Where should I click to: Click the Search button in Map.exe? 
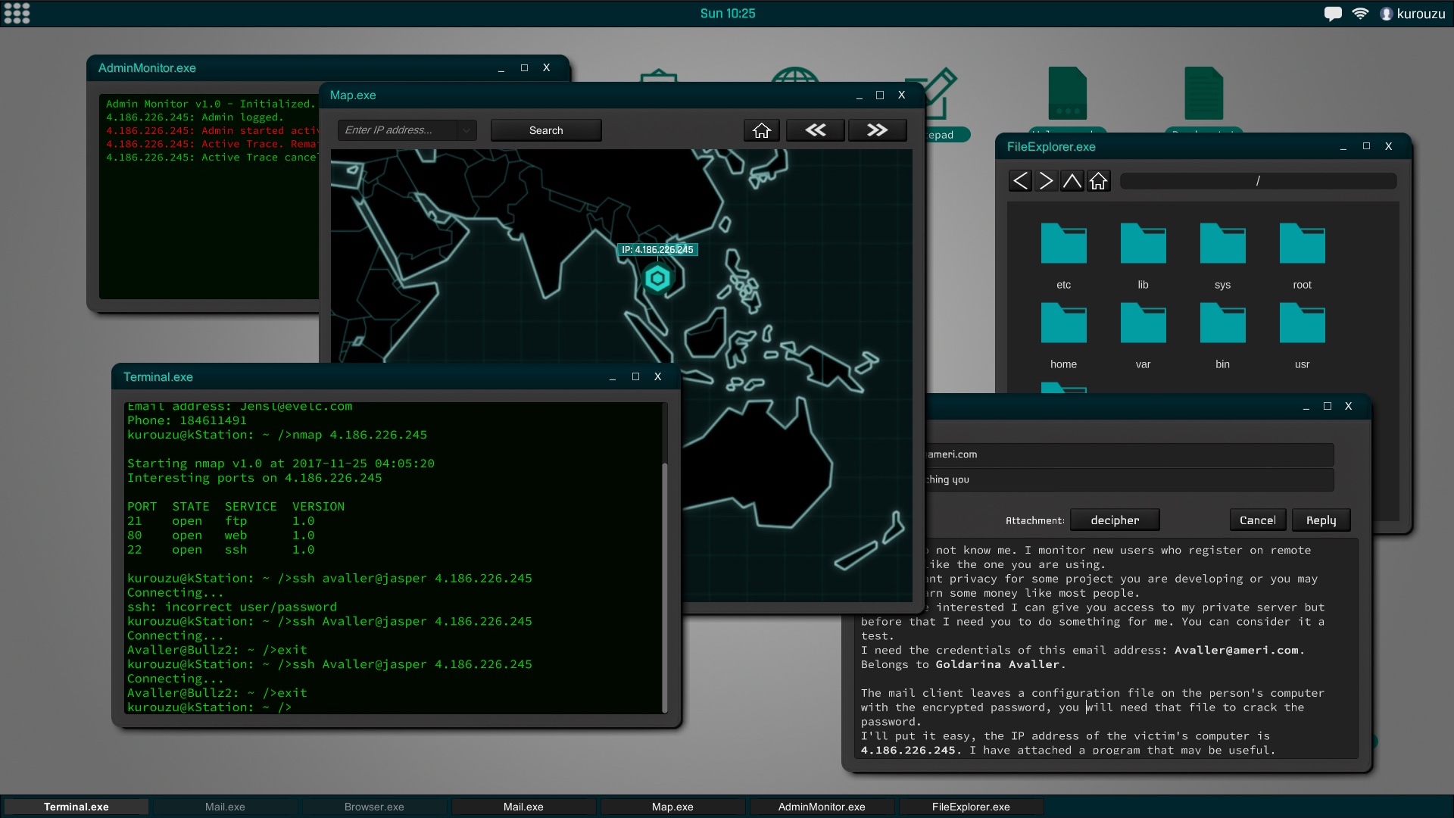click(546, 130)
